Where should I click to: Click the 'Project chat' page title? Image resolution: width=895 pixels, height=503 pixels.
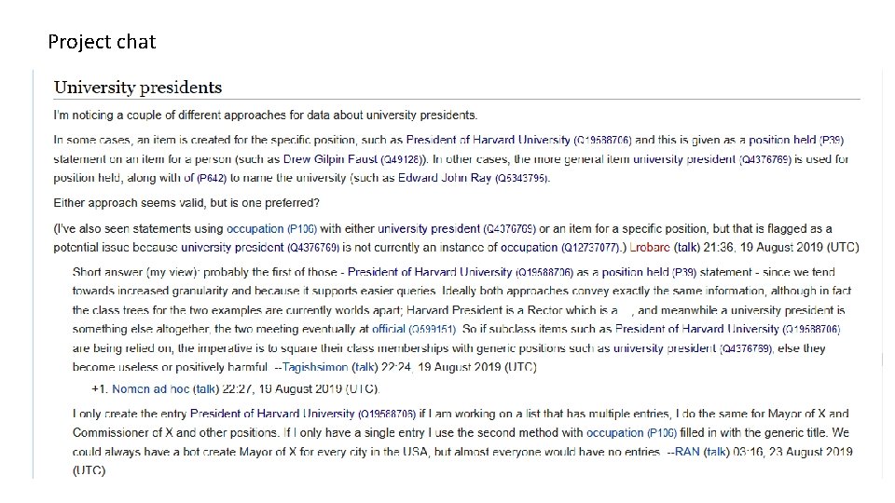[102, 42]
